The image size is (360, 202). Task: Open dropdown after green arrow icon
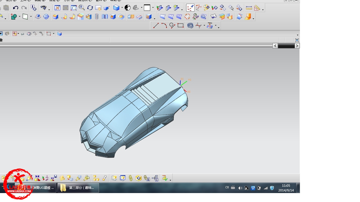(170, 180)
